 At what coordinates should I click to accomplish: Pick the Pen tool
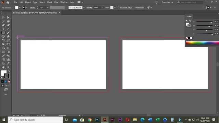3,25
